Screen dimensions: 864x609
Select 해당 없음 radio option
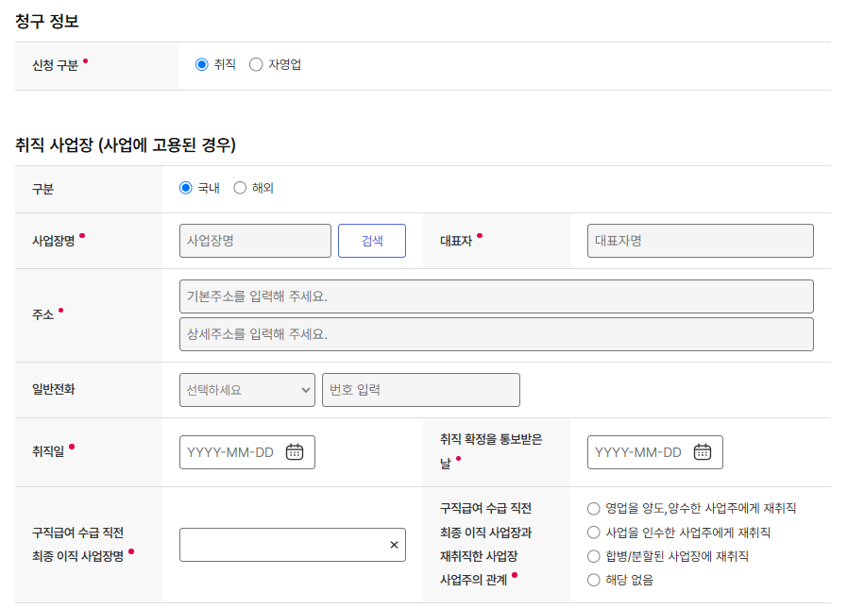(593, 580)
